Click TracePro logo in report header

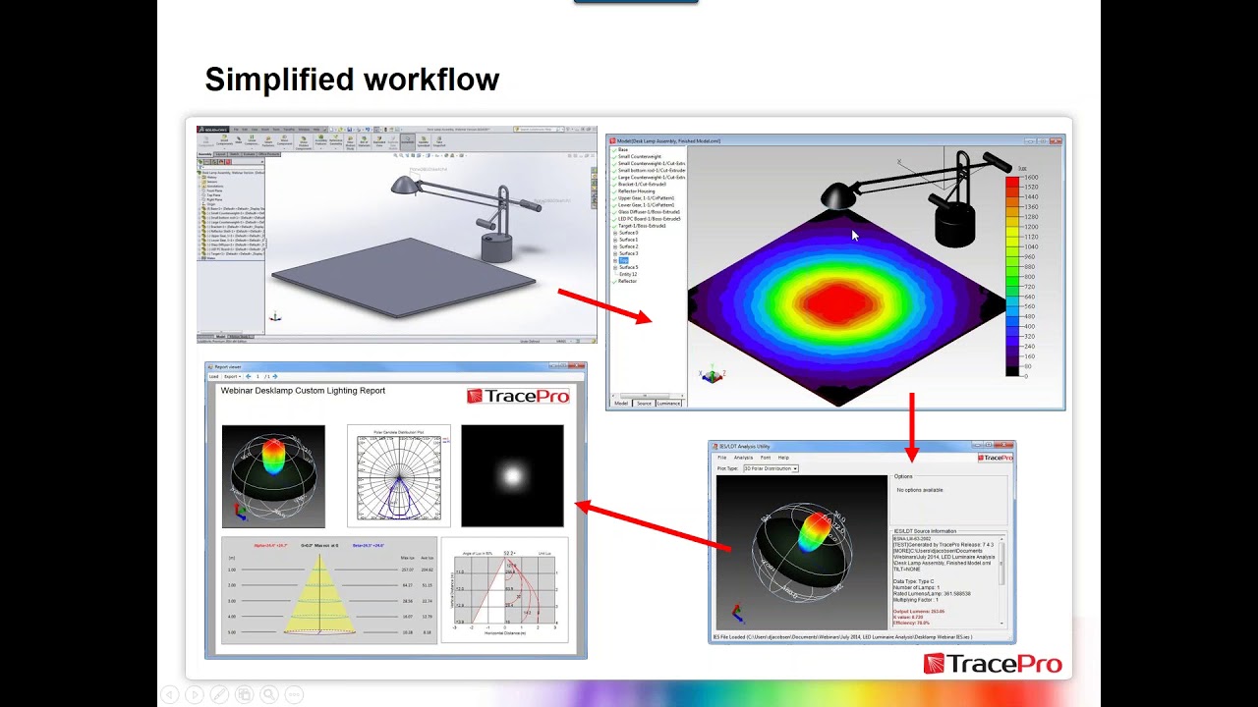518,396
